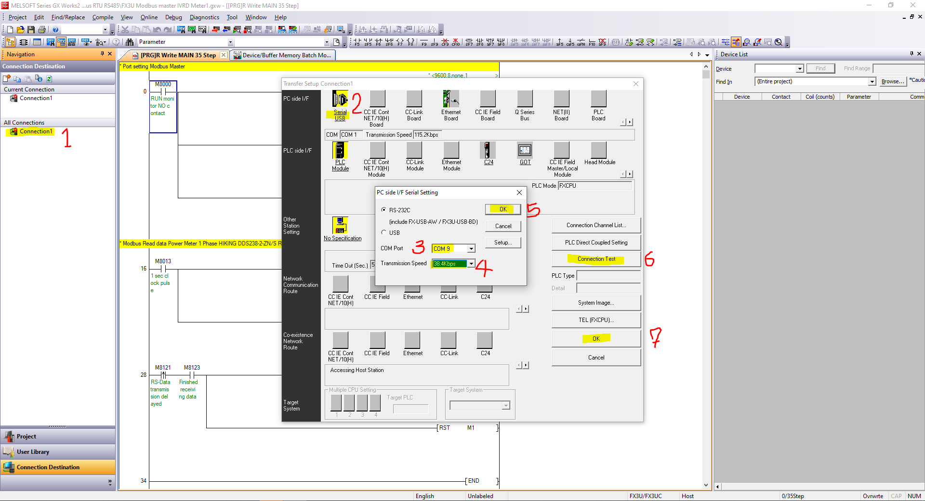Click the Device search input field
925x501 pixels.
[x=775, y=69]
